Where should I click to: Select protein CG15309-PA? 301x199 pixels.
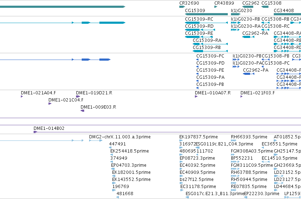197,81
